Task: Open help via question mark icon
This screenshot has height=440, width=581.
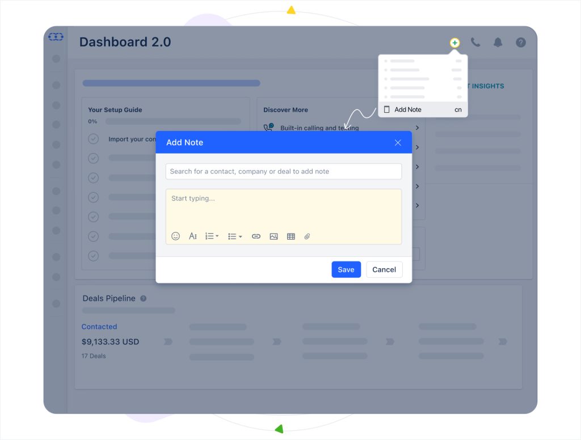Action: tap(520, 43)
